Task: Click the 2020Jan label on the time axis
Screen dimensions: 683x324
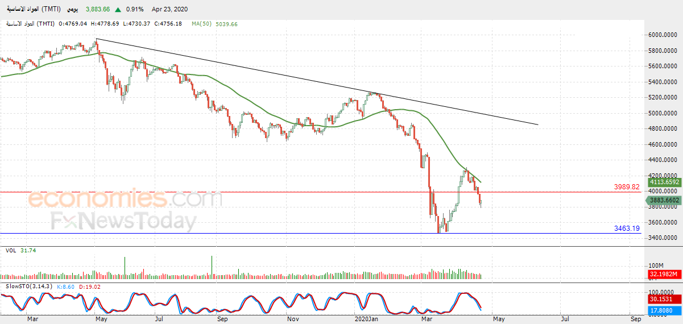Action: 366,319
